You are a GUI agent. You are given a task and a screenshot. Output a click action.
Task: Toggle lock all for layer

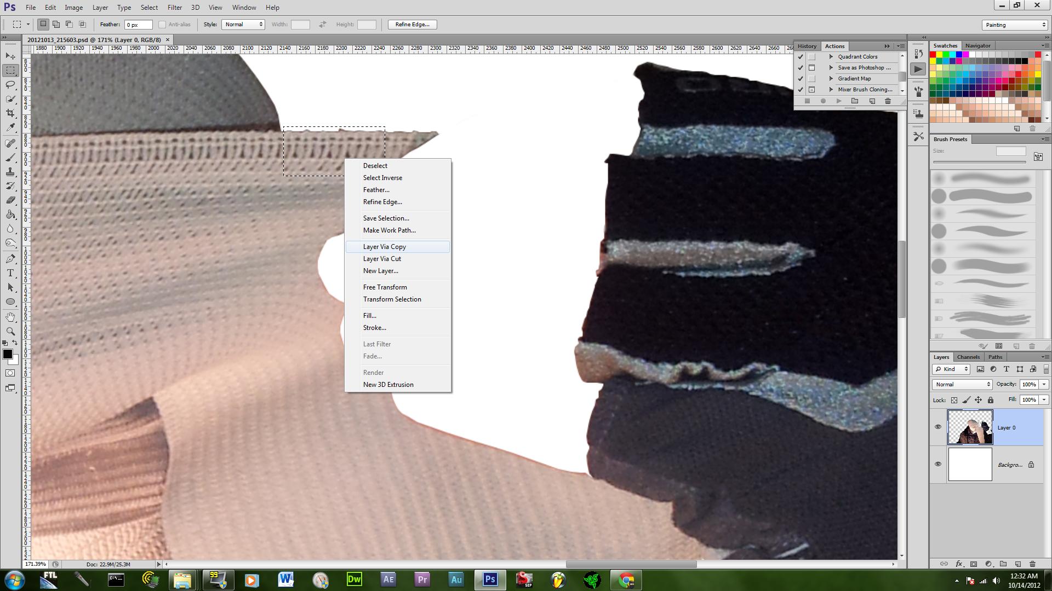coord(991,400)
